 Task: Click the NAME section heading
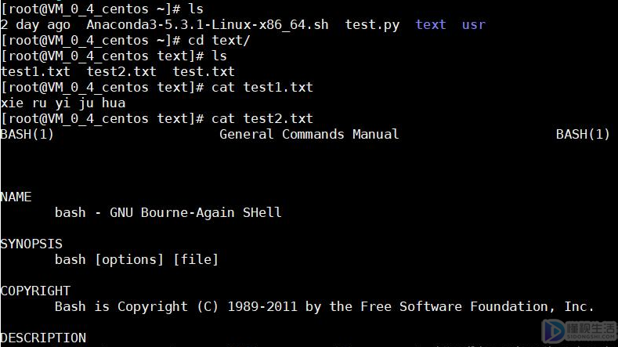(16, 197)
